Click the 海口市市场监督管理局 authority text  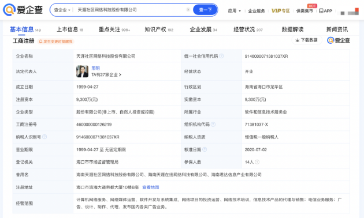coord(97,162)
